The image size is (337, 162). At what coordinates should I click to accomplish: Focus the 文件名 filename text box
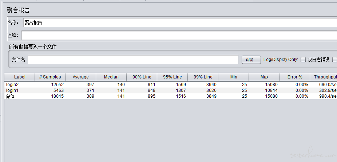coord(133,60)
